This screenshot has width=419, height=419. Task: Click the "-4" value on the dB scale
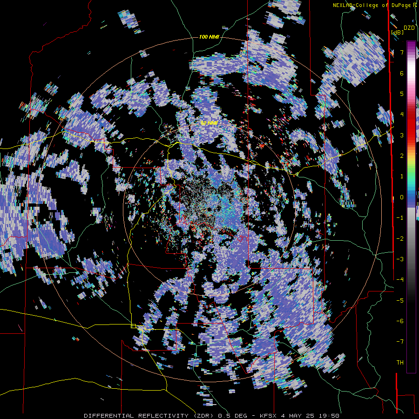400,280
